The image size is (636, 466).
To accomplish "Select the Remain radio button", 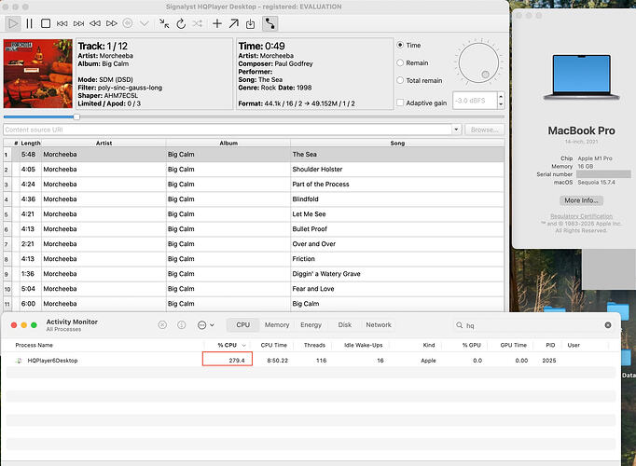I will click(400, 62).
